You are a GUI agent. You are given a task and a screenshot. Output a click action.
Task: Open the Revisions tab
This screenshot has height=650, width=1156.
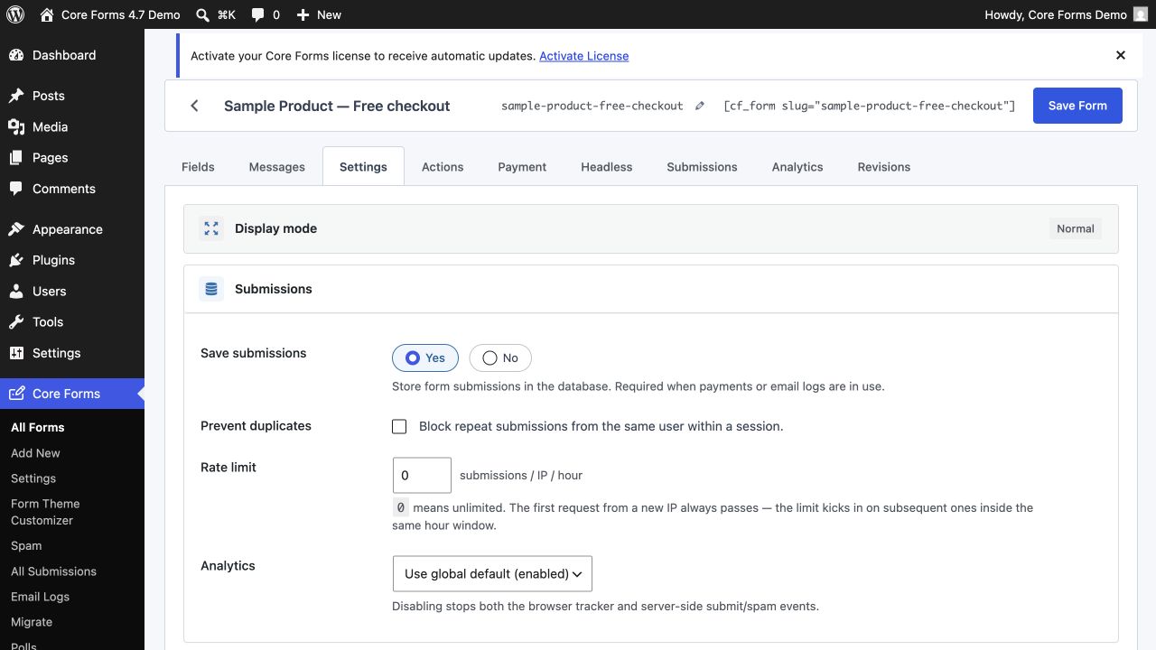click(x=884, y=167)
